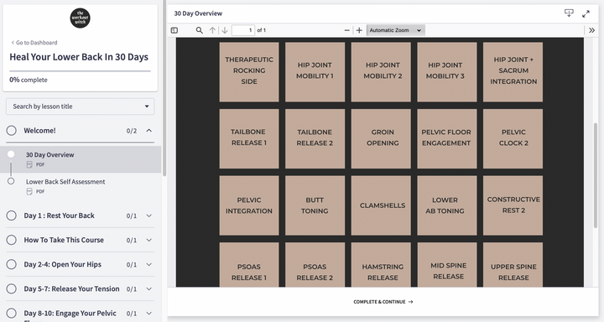Select the 30 Day Overview progress dot
The width and height of the screenshot is (604, 322).
[x=11, y=154]
